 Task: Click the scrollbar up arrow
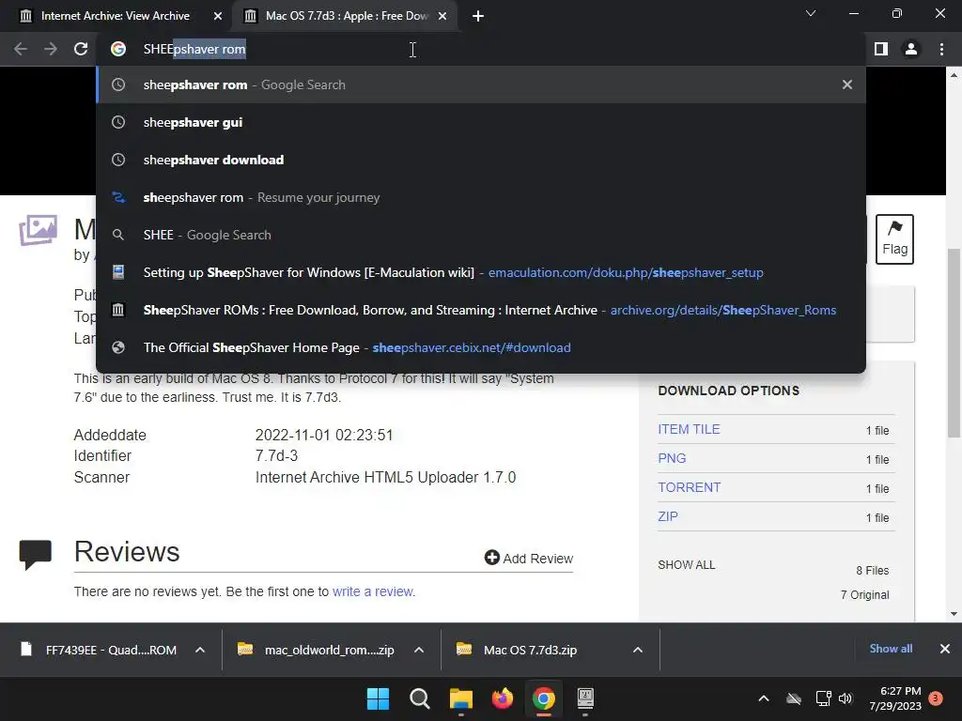point(954,75)
